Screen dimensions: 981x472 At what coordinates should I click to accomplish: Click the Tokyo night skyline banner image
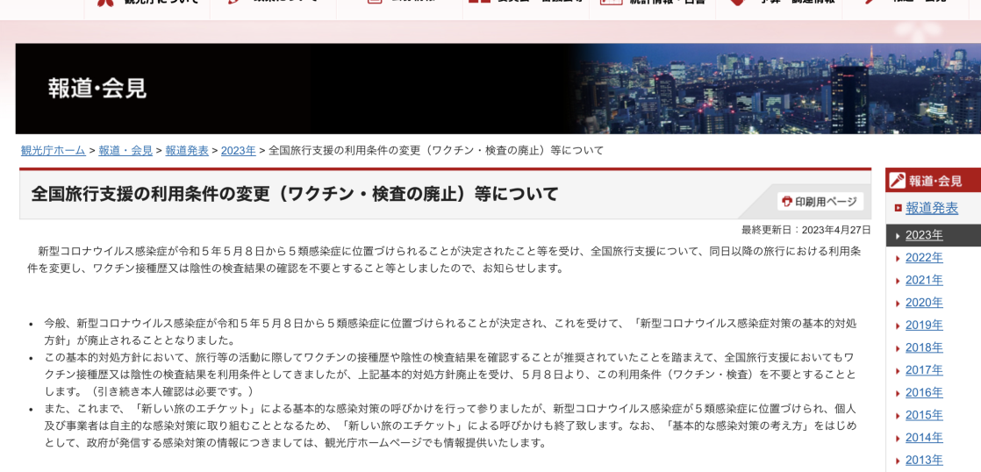pos(772,88)
